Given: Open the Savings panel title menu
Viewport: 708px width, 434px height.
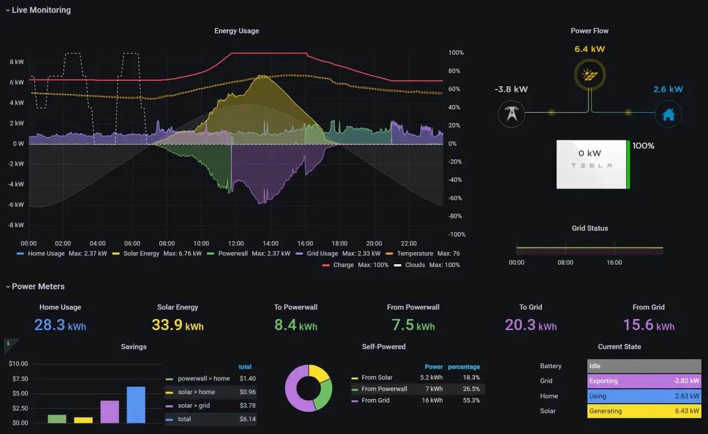Looking at the screenshot, I should pyautogui.click(x=134, y=347).
